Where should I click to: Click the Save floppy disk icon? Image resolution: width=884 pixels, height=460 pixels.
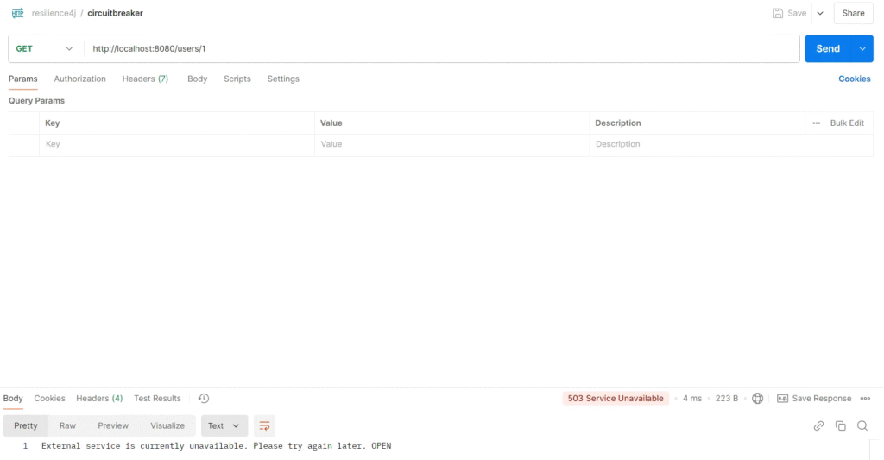[x=778, y=13]
